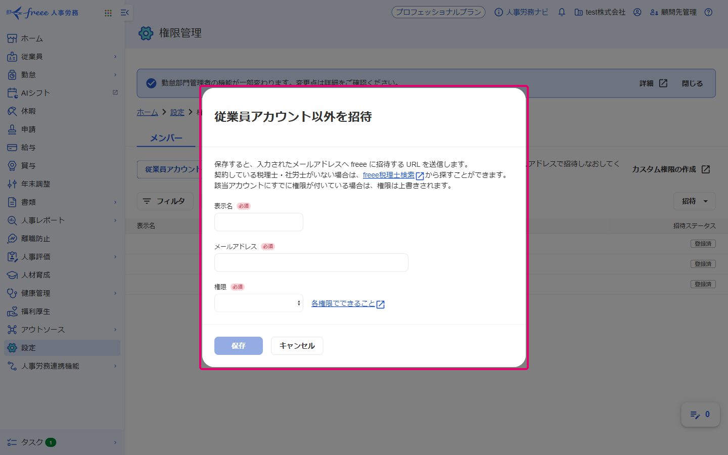728x455 pixels.
Task: Open 設定 in the sidebar
Action: pyautogui.click(x=62, y=348)
